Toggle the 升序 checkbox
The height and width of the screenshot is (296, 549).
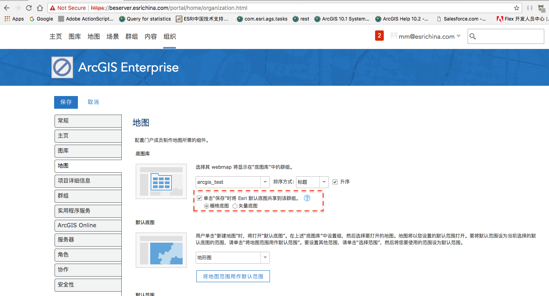pos(335,182)
